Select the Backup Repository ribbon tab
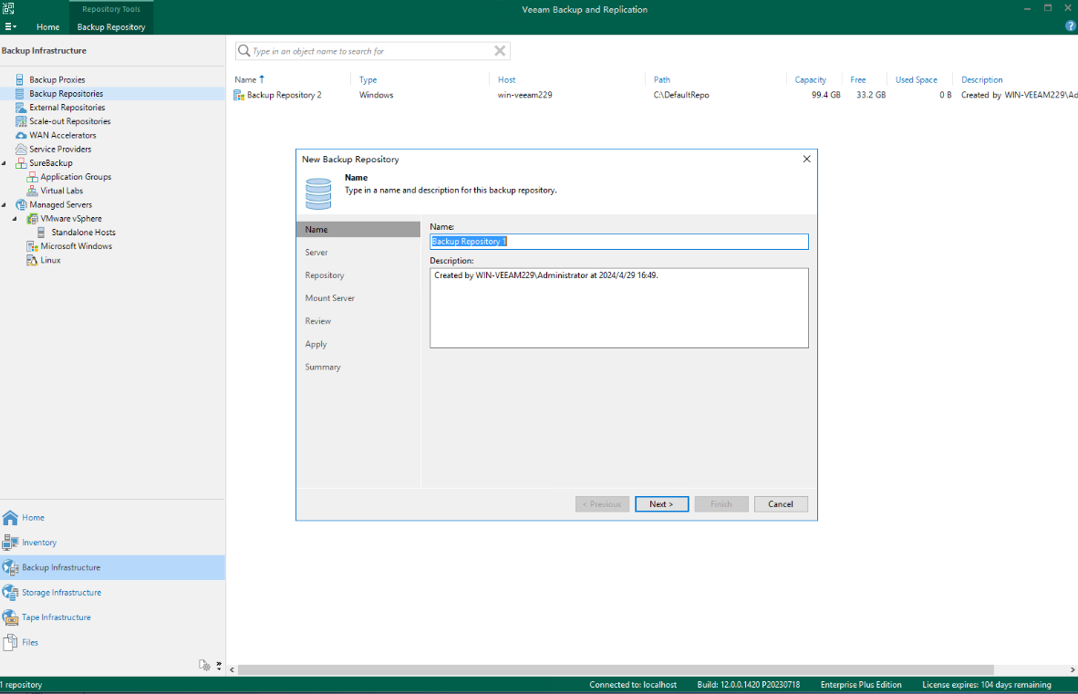Viewport: 1078px width, 694px height. [x=111, y=27]
